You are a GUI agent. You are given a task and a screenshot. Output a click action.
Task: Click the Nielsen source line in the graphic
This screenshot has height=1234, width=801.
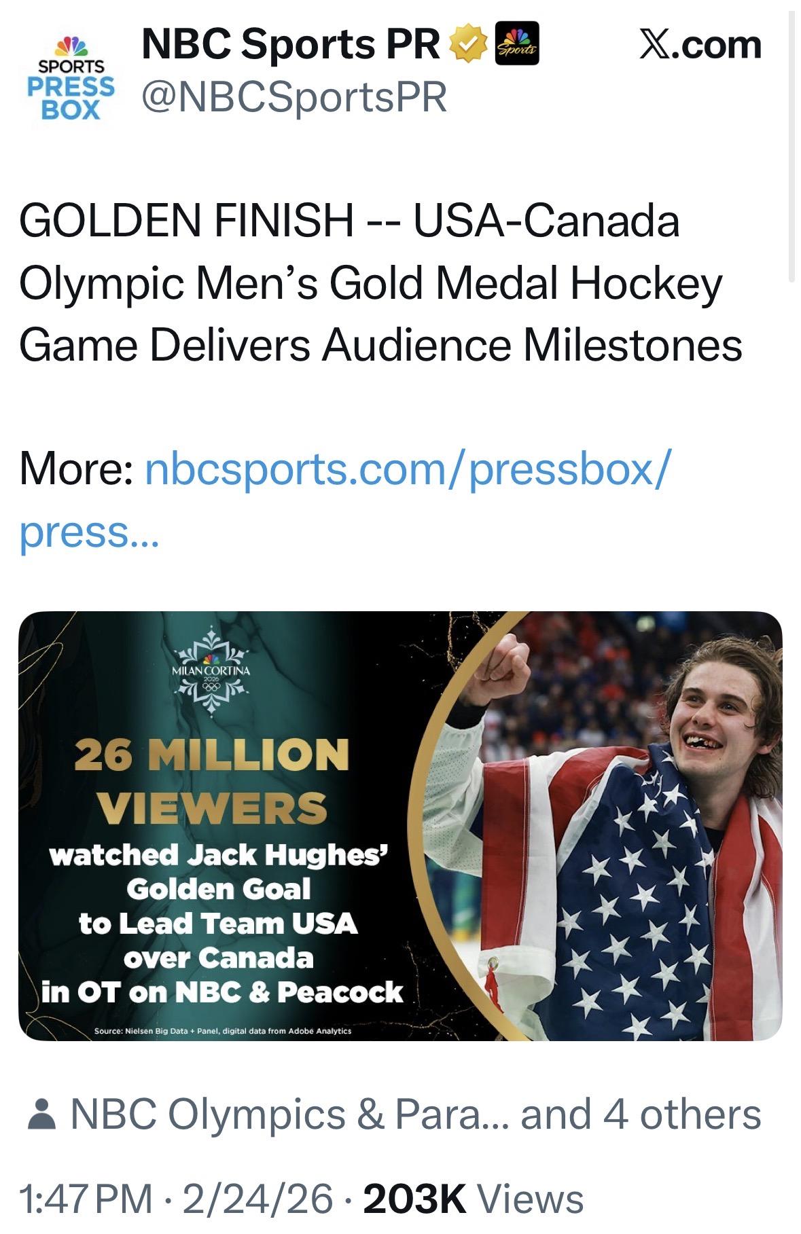[x=223, y=1031]
